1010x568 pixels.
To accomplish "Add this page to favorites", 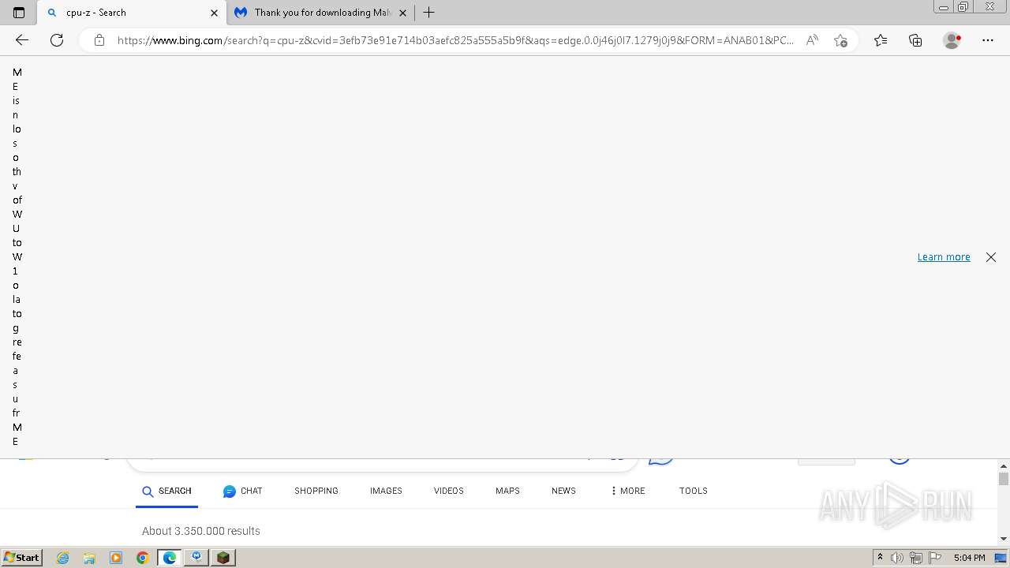I will click(x=840, y=40).
